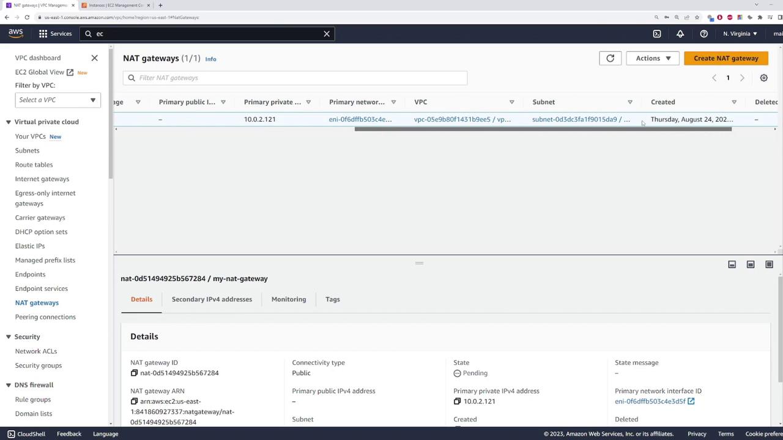Open Elastic IPs
The image size is (783, 440).
coord(30,246)
